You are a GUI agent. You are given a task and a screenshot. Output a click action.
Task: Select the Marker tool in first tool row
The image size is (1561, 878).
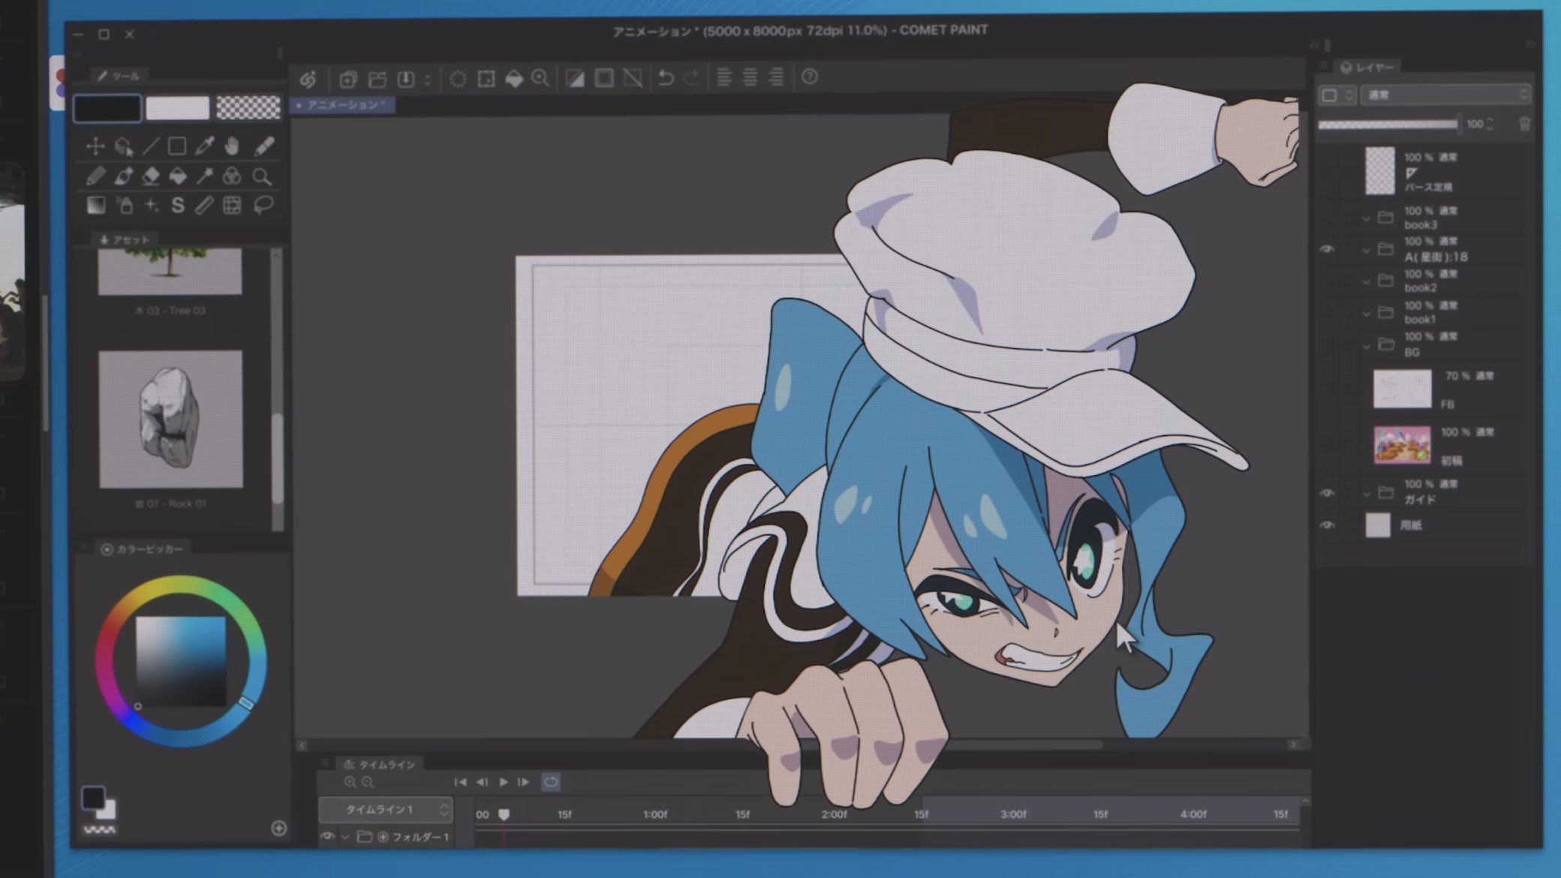click(x=263, y=146)
